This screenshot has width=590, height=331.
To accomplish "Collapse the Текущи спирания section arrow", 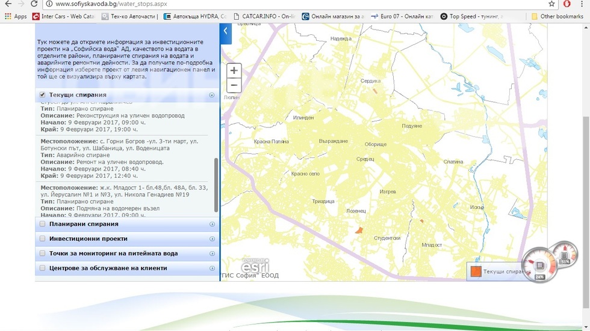I will 212,95.
